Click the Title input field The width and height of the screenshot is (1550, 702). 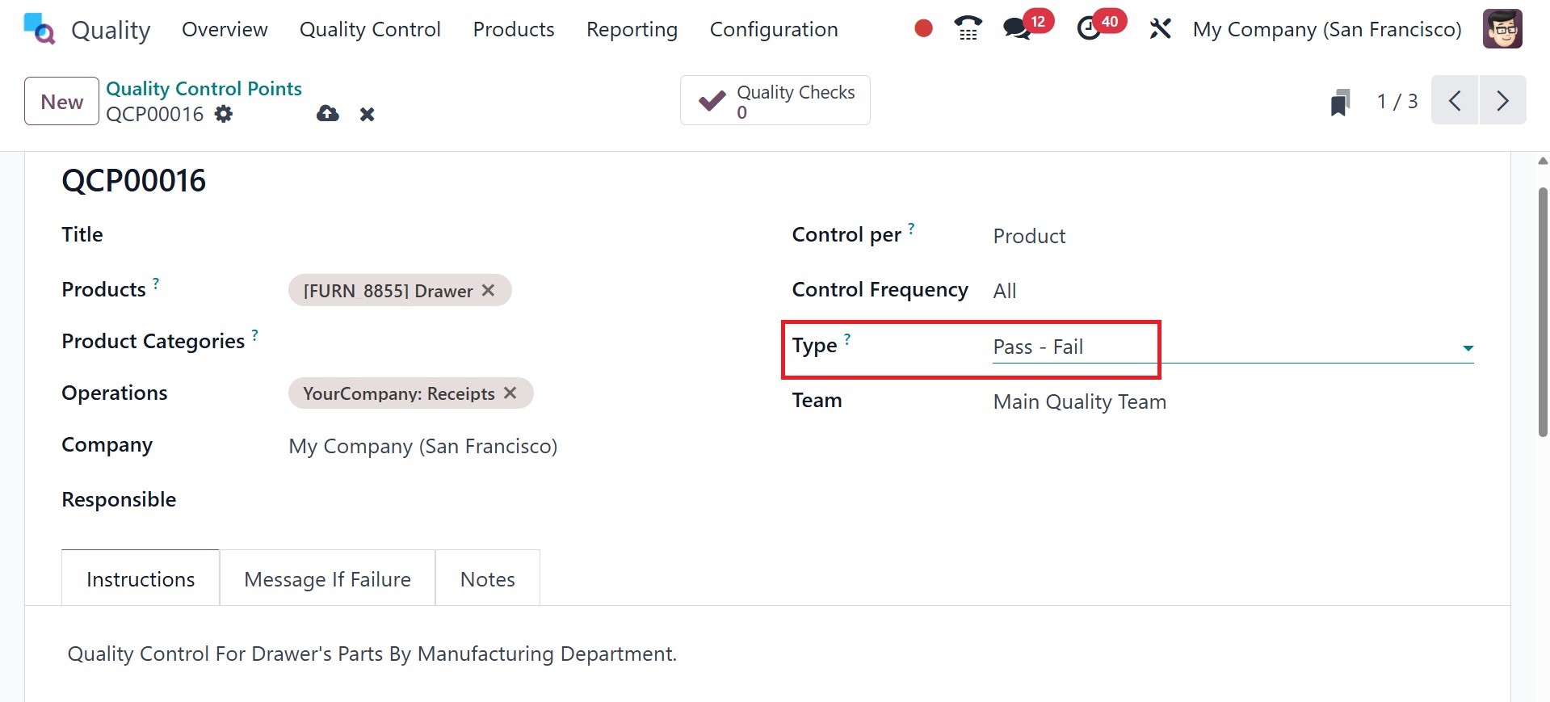[x=485, y=235]
